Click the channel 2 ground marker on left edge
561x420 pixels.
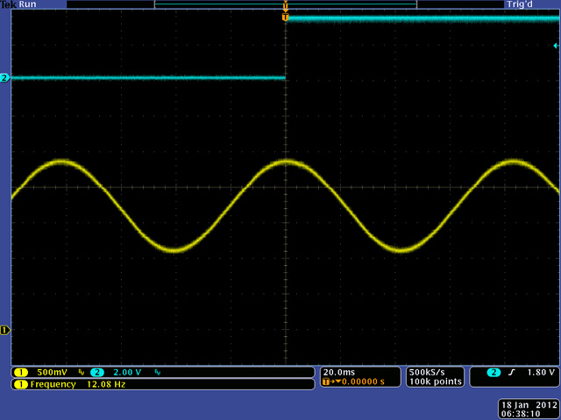pyautogui.click(x=4, y=79)
